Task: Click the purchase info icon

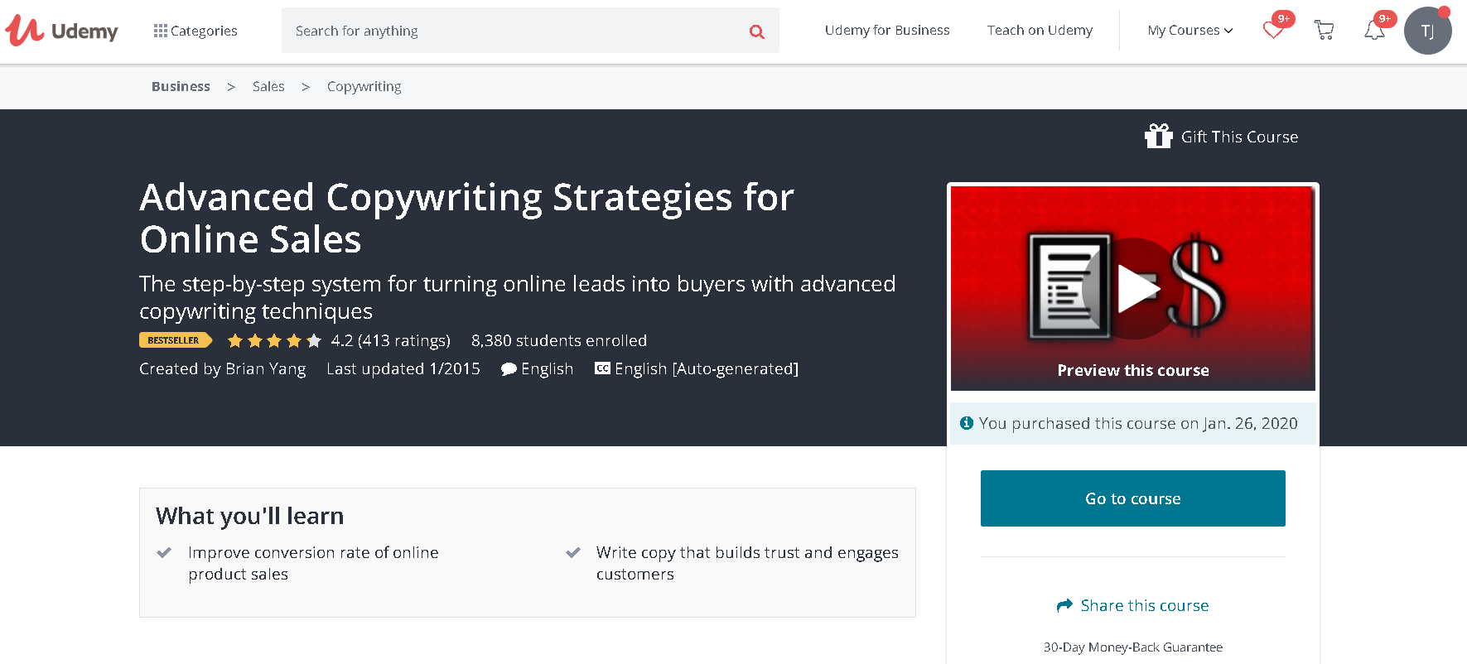Action: click(966, 423)
